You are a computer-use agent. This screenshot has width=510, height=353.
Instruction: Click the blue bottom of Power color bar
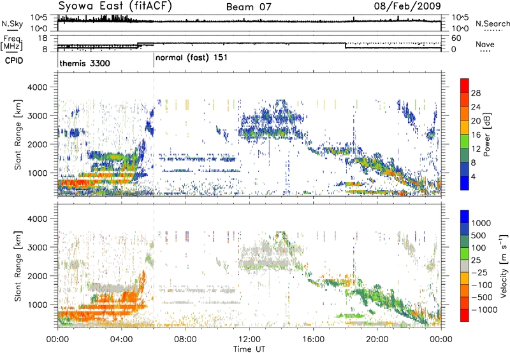[x=465, y=184]
